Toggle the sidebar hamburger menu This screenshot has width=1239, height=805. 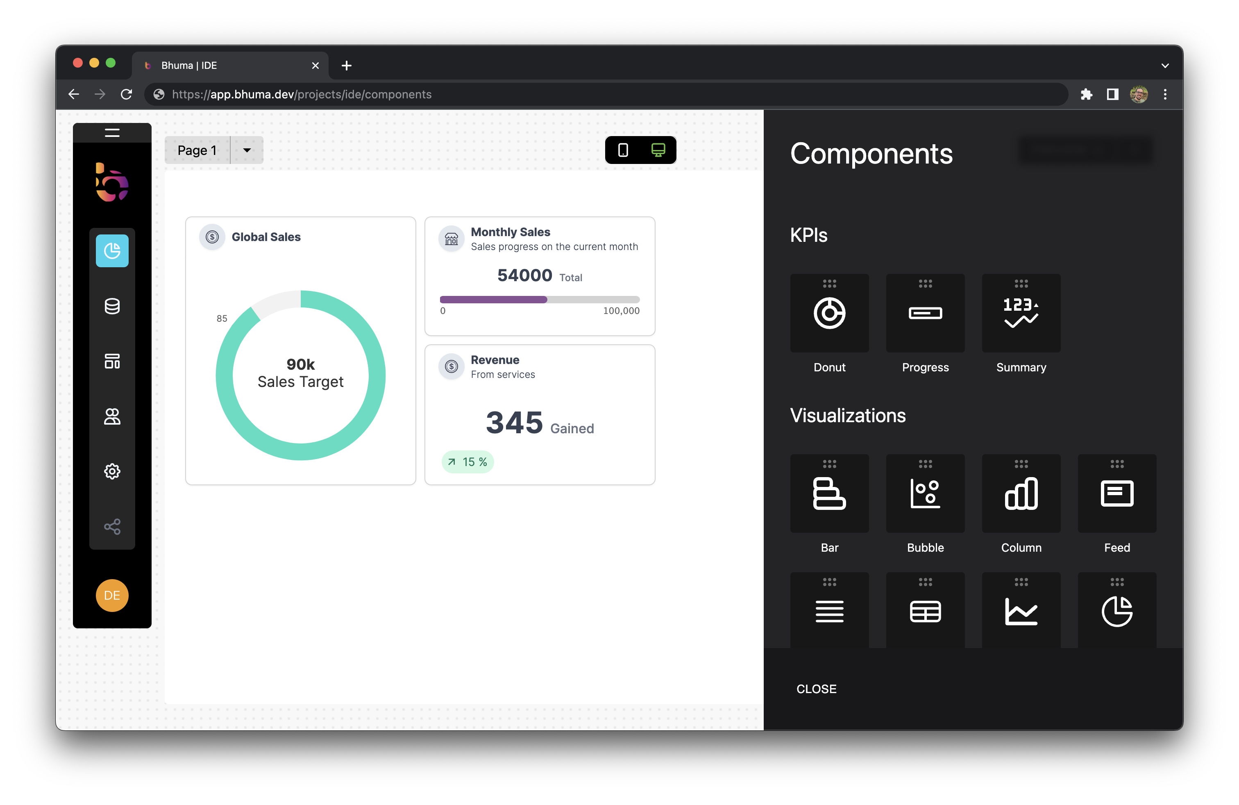click(112, 133)
